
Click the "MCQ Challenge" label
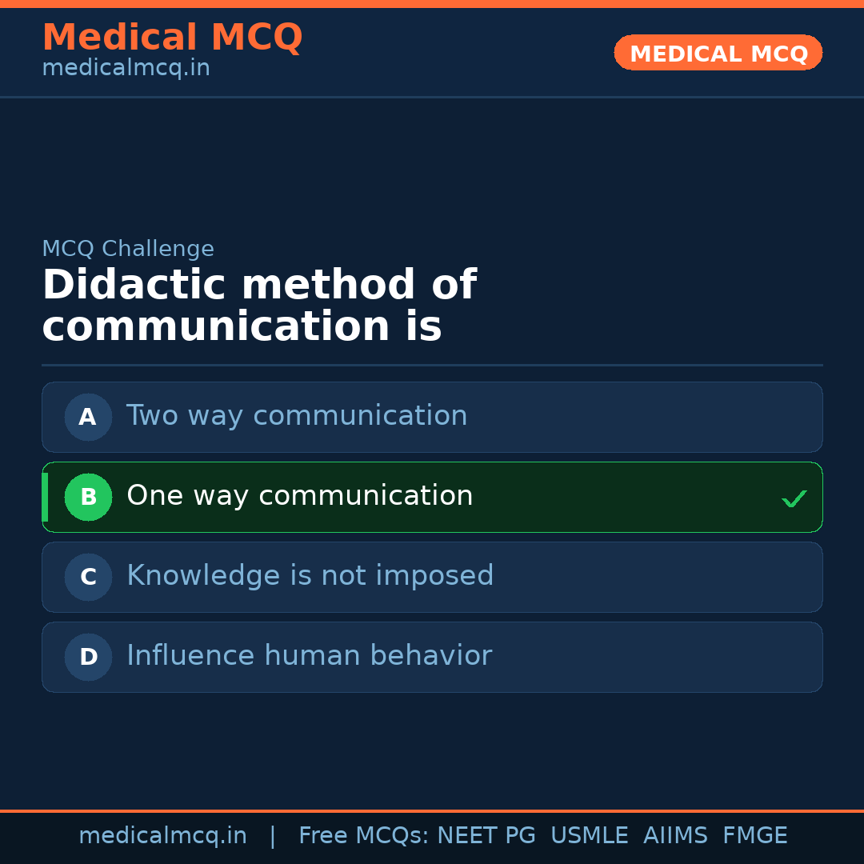[128, 249]
